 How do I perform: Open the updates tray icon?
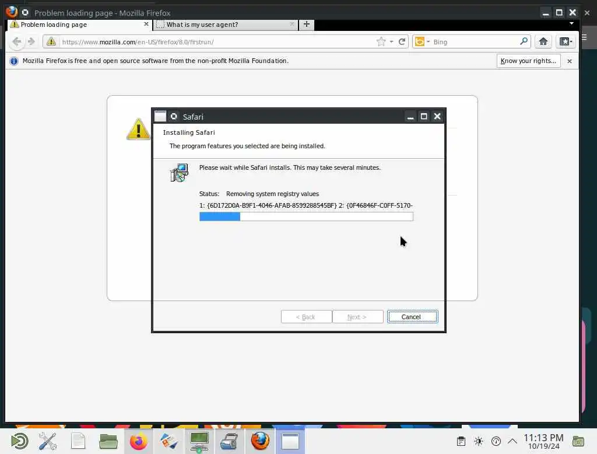coord(496,441)
